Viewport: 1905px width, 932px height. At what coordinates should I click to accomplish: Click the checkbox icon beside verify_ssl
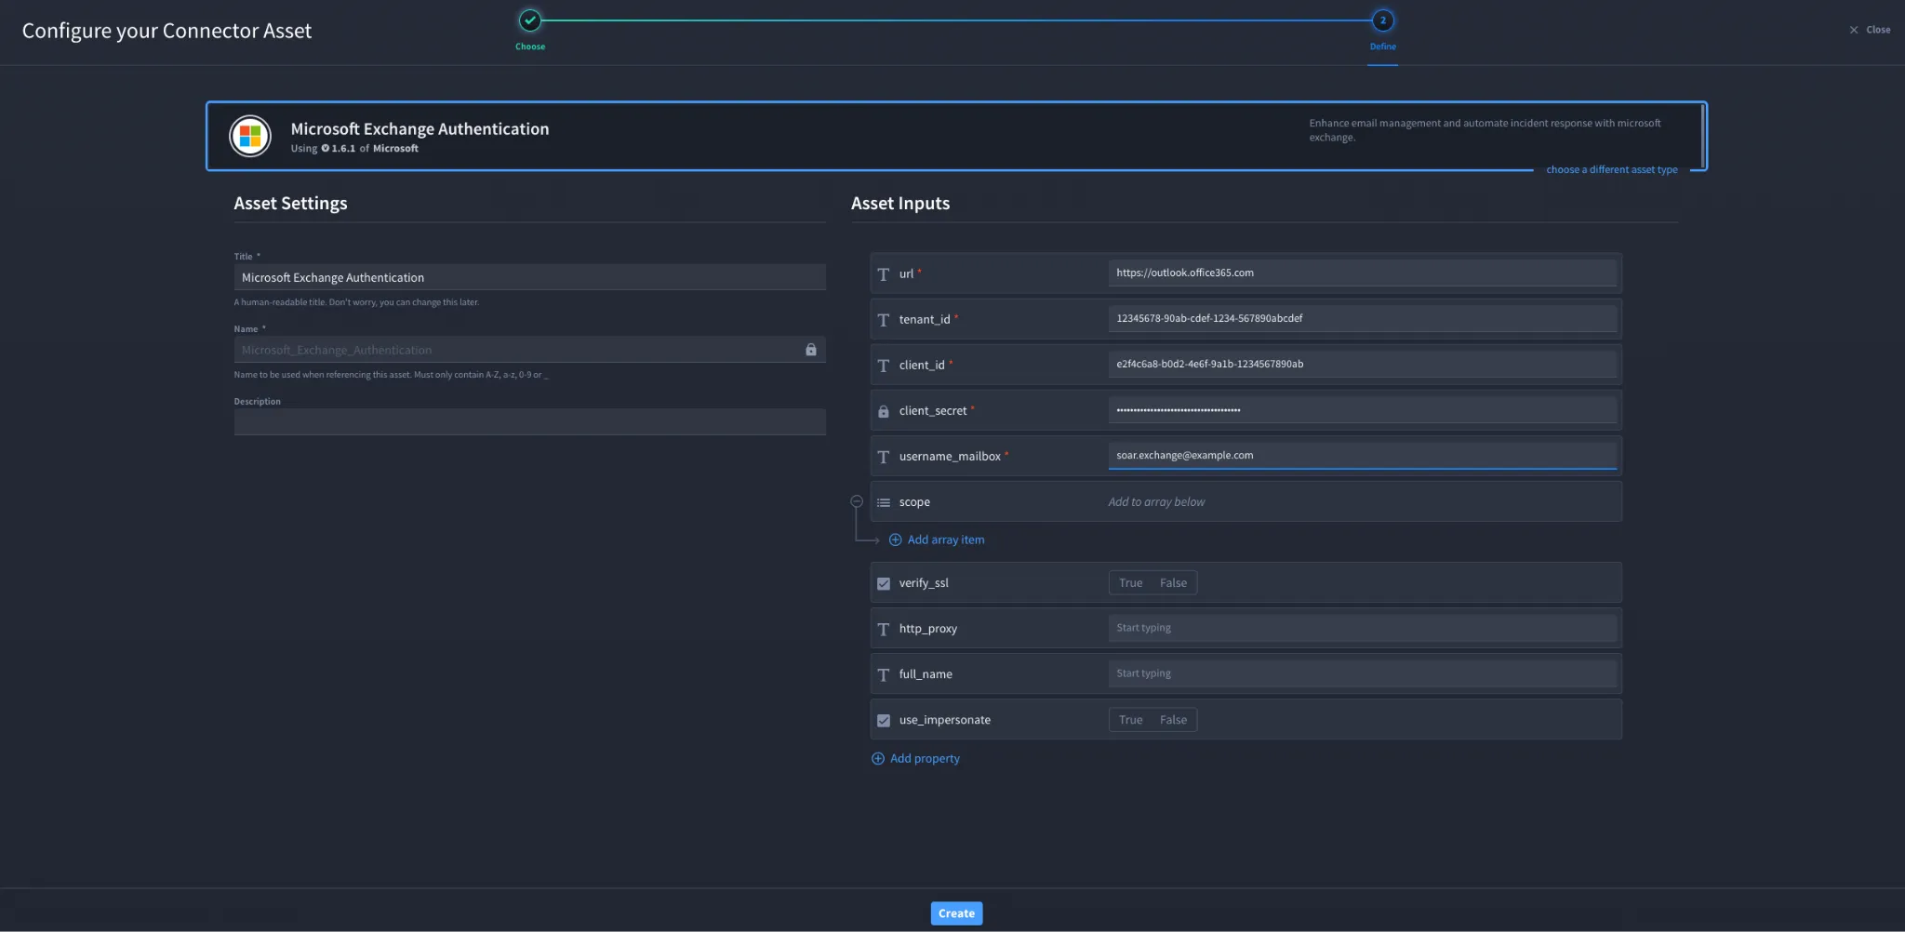click(x=884, y=583)
